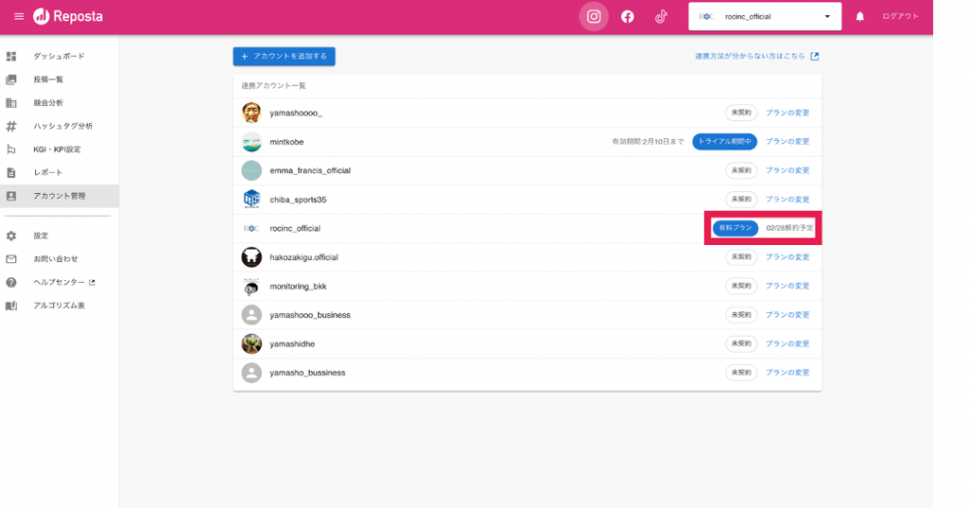
Task: Click ログアウト in top bar
Action: point(900,17)
